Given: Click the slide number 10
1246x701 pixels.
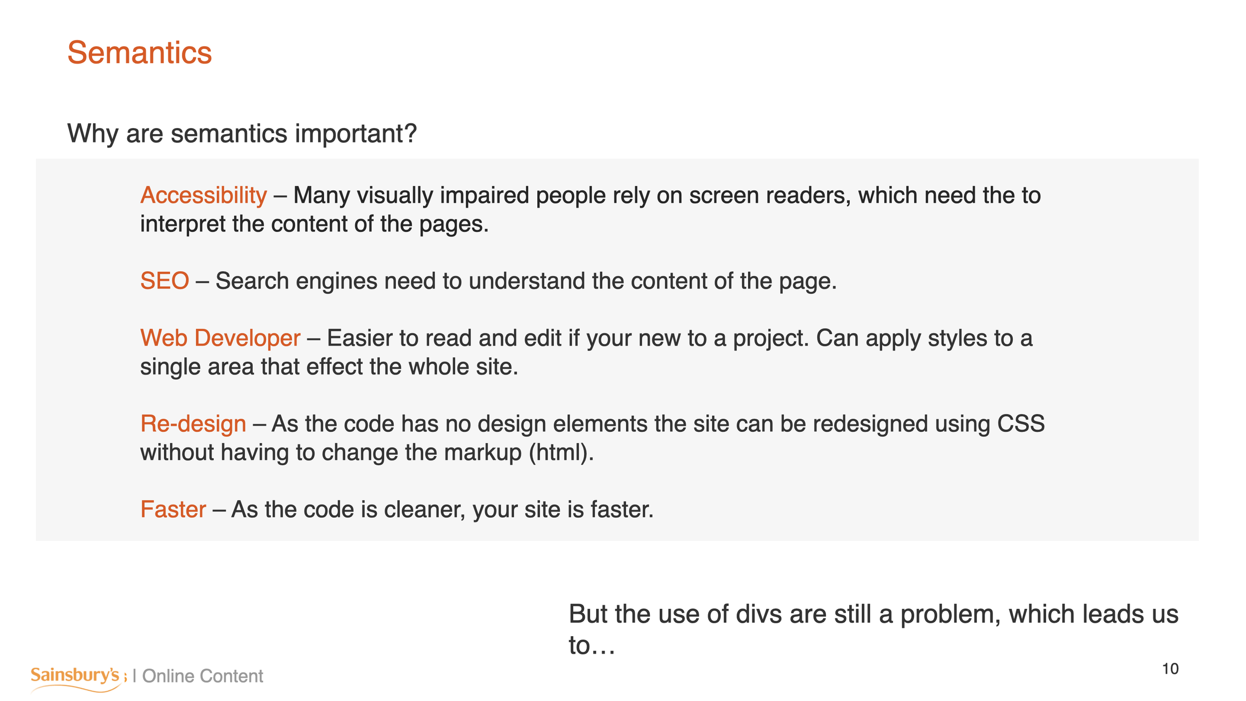Looking at the screenshot, I should pos(1170,669).
